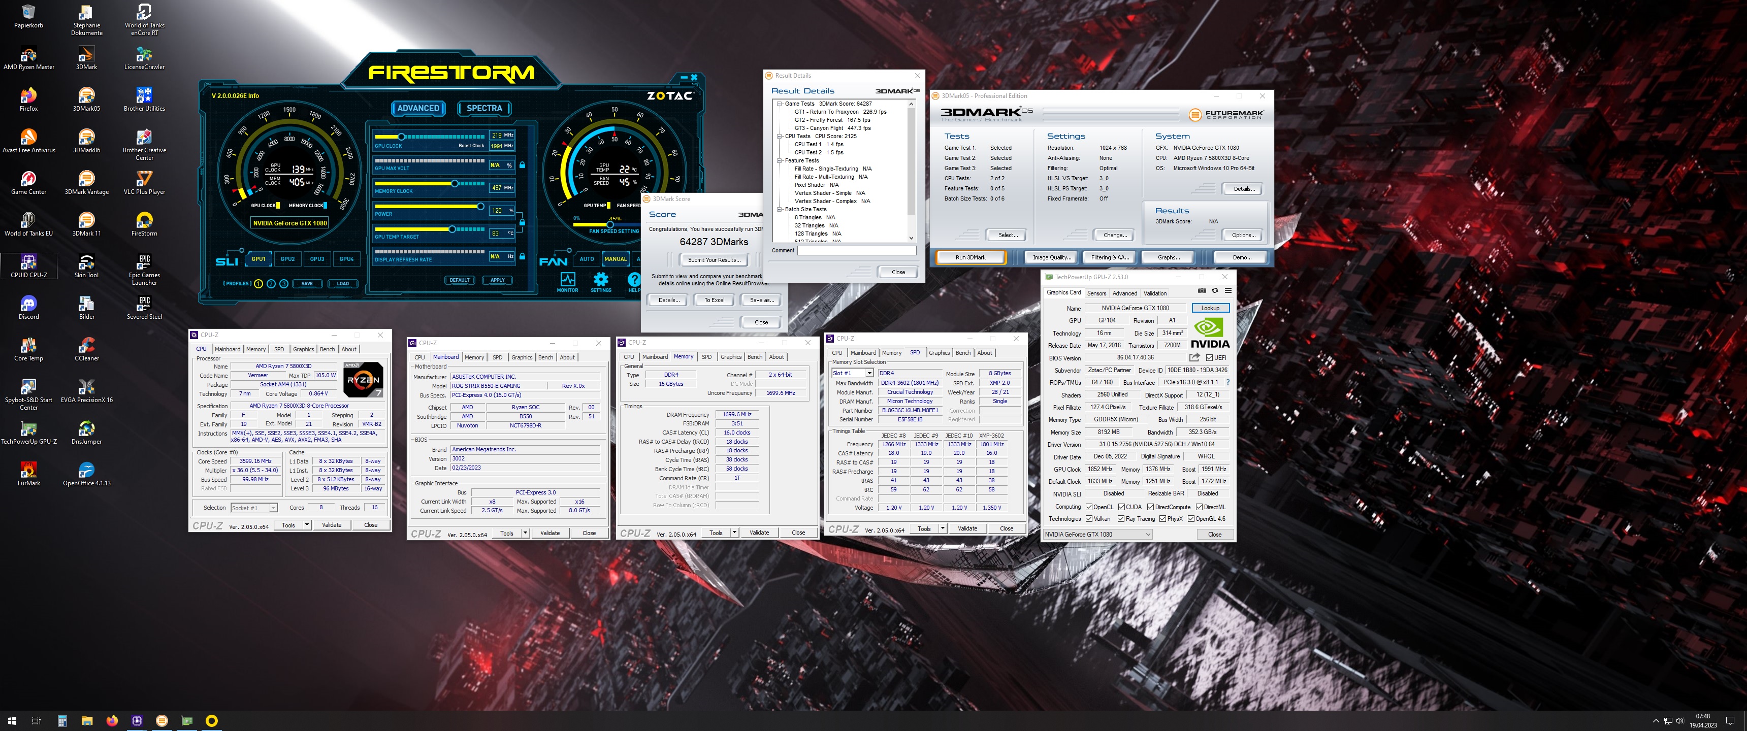
Task: Collapse the Batch Size Tests tree node
Action: click(x=779, y=210)
